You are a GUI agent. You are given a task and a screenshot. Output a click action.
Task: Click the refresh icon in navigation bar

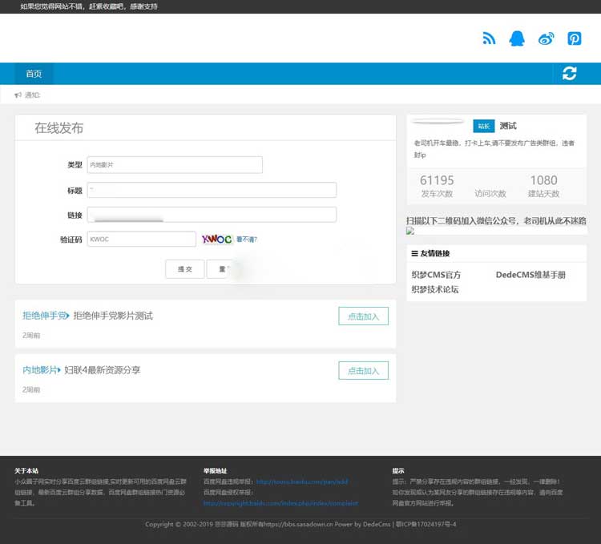pos(570,74)
